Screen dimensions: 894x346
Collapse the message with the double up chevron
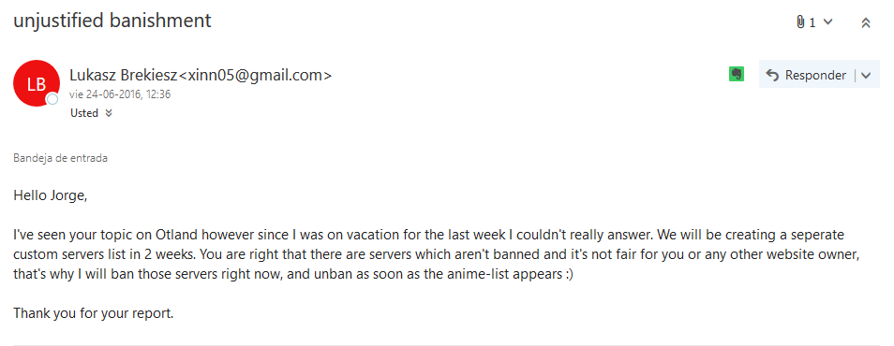(866, 22)
